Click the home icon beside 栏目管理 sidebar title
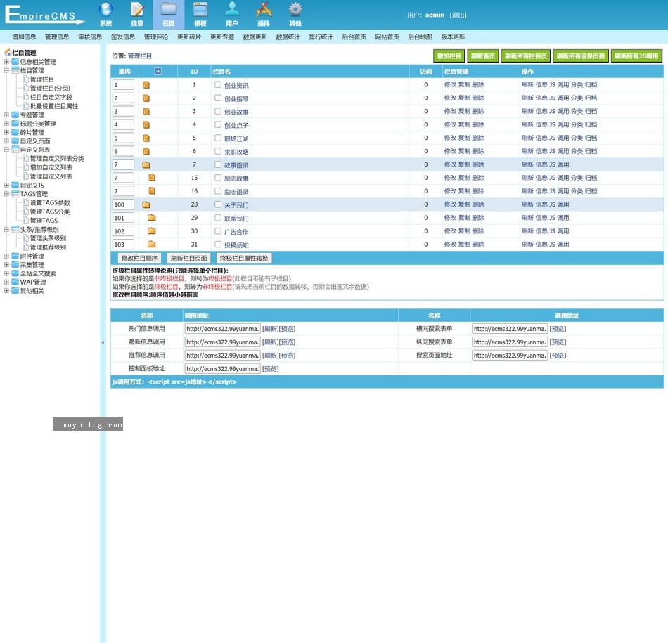Screen dimensions: 668x643 click(x=8, y=53)
